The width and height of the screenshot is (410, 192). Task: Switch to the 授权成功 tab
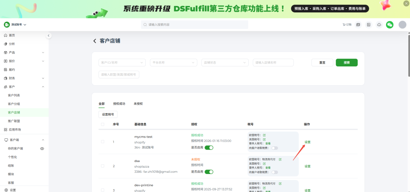click(x=119, y=104)
